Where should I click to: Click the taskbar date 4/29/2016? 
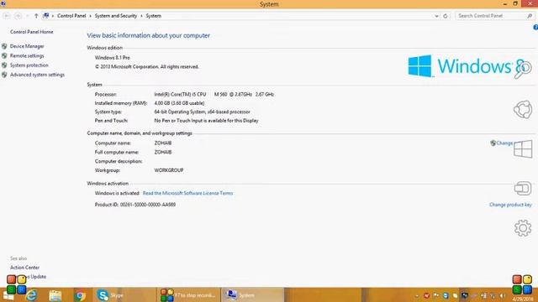point(523,299)
